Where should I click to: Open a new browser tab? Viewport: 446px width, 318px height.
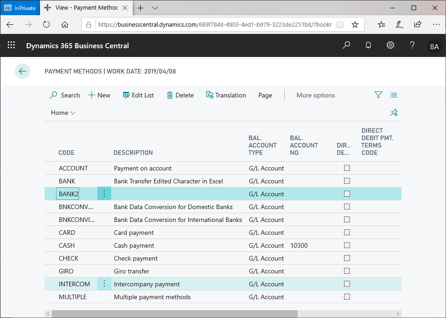coord(140,8)
